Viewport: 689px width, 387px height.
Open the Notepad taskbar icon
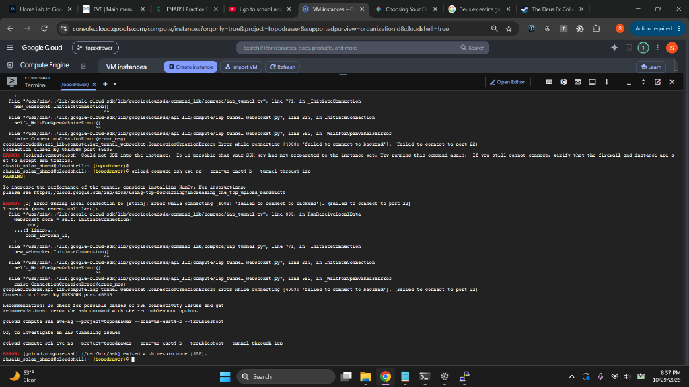click(404, 376)
